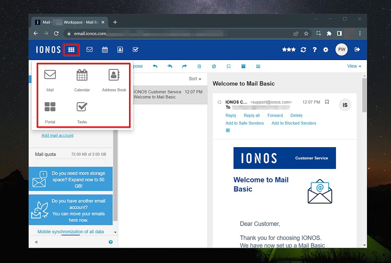Open Mobile synchronization of all data link

pos(71,232)
